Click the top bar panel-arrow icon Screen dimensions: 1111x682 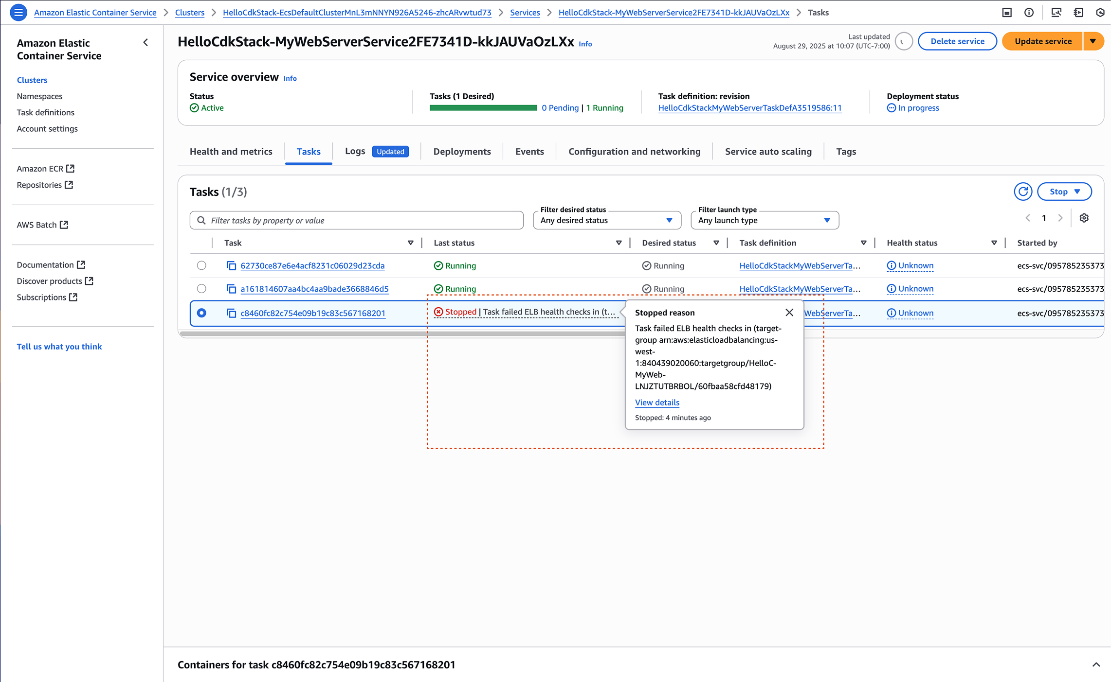click(x=1078, y=13)
